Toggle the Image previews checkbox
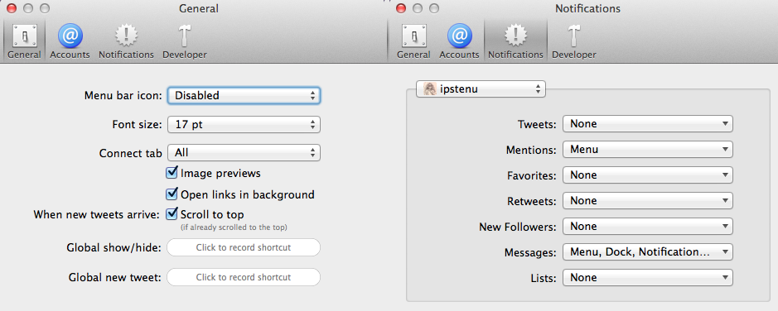Screen dimensions: 778x311 coord(172,173)
